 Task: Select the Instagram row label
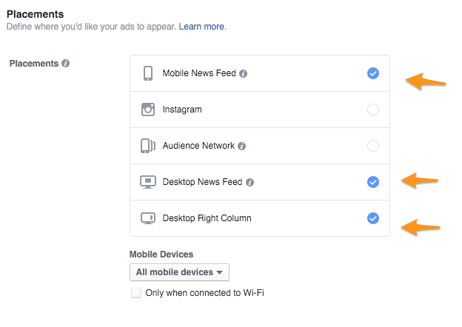click(182, 109)
